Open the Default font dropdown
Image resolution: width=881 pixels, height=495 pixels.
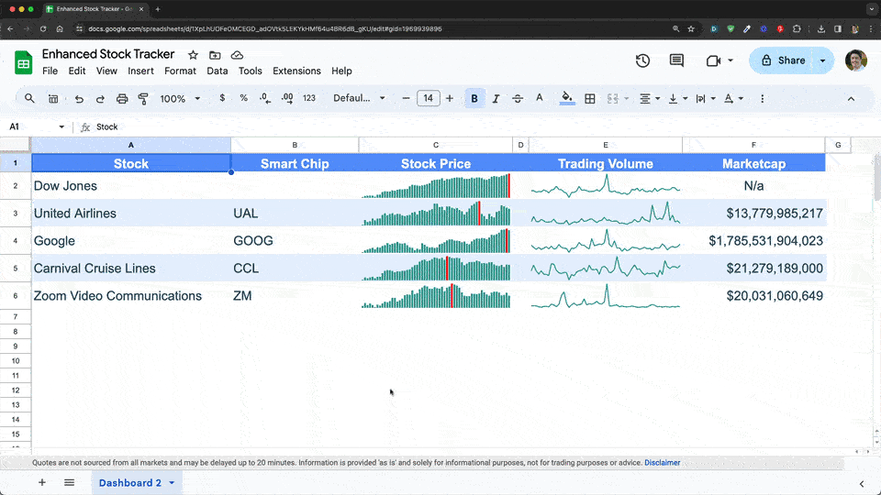(x=359, y=98)
